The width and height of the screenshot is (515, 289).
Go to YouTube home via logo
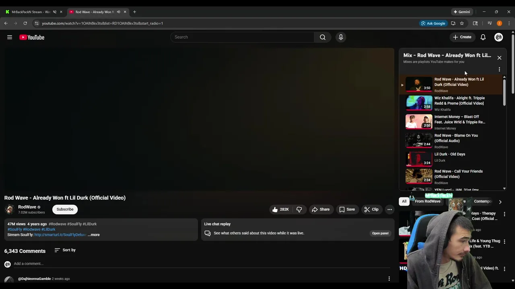32,37
